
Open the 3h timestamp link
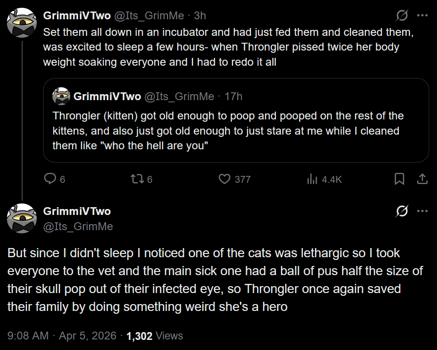point(200,16)
